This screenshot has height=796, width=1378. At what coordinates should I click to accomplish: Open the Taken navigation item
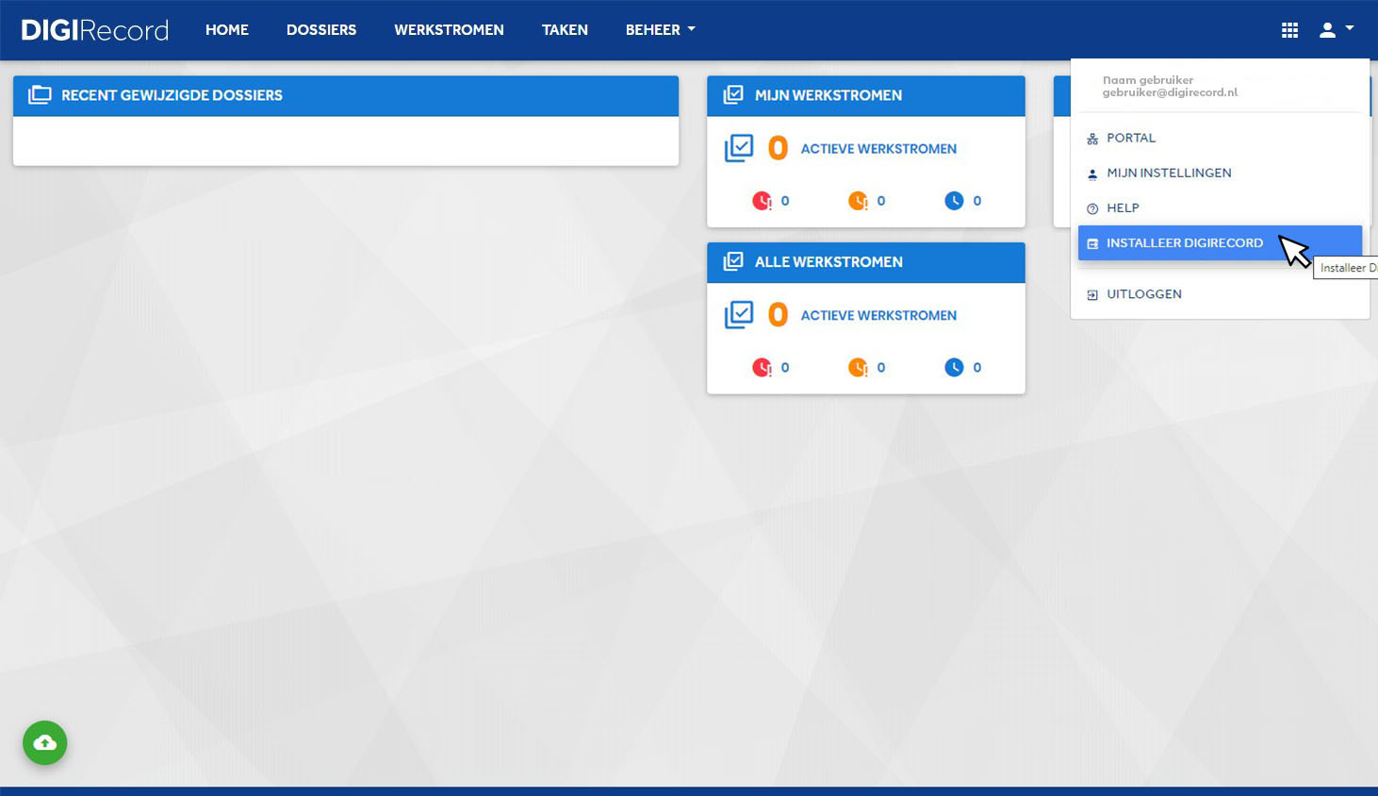click(565, 30)
